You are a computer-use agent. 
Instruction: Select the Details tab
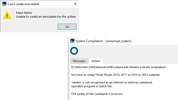point(96,61)
